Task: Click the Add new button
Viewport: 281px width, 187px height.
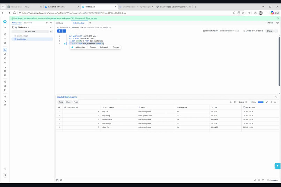Action: coord(30,31)
